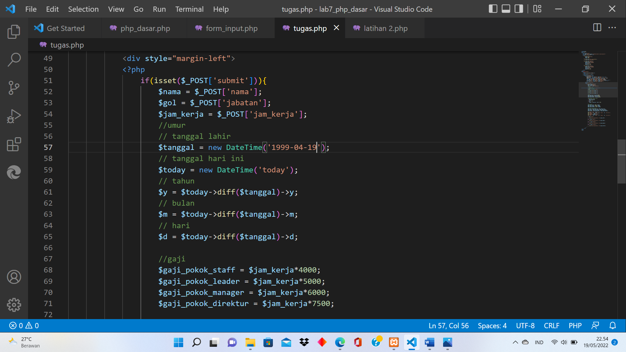Click the errors and warnings indicator
The height and width of the screenshot is (352, 626).
pos(23,325)
